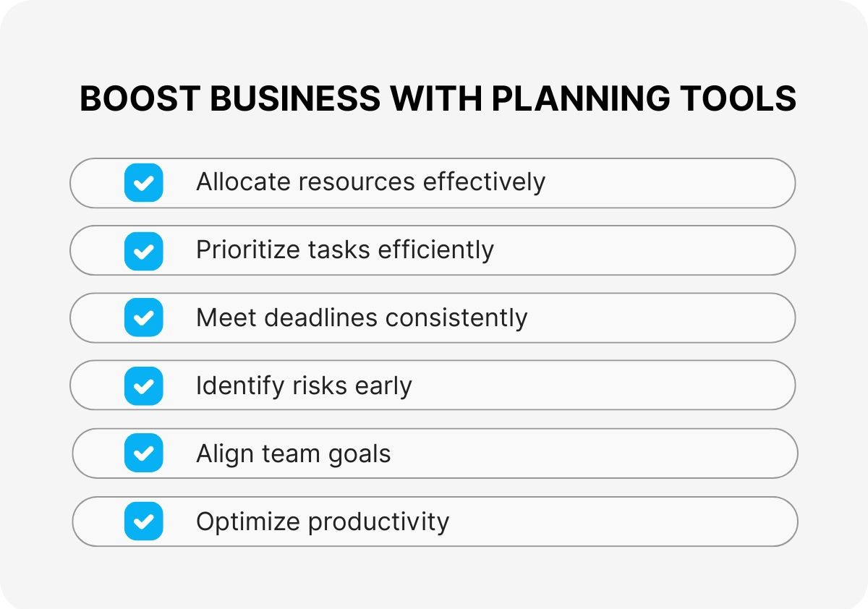This screenshot has width=868, height=609.
Task: Click the 'Meet deadlines consistently' text
Action: [362, 318]
